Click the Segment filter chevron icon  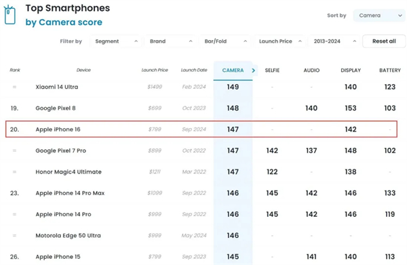[136, 41]
